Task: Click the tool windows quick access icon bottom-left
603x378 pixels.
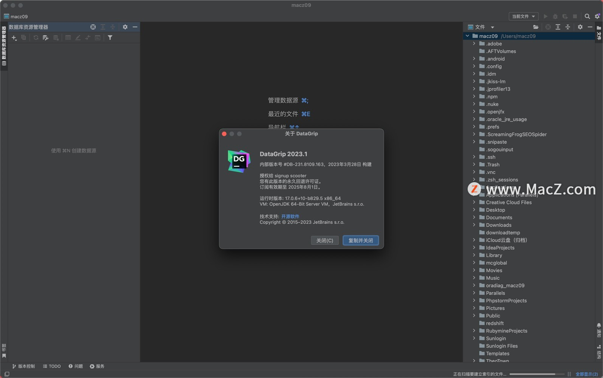Action: (x=7, y=374)
